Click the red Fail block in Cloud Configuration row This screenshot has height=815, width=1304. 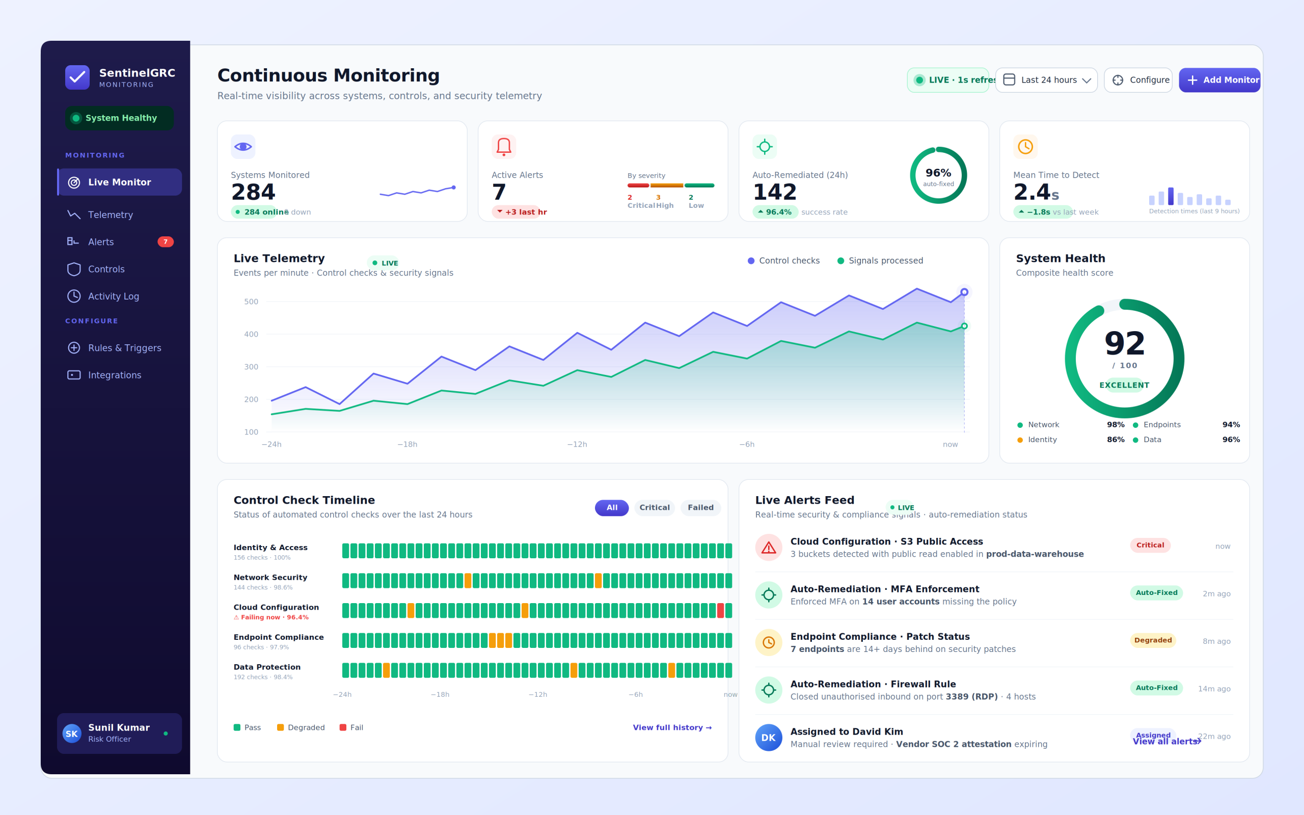(720, 611)
